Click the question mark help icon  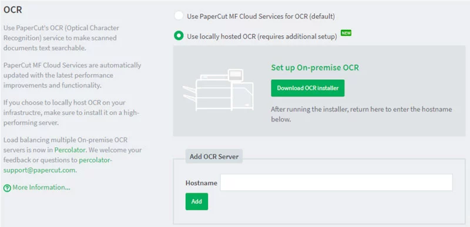click(x=7, y=188)
